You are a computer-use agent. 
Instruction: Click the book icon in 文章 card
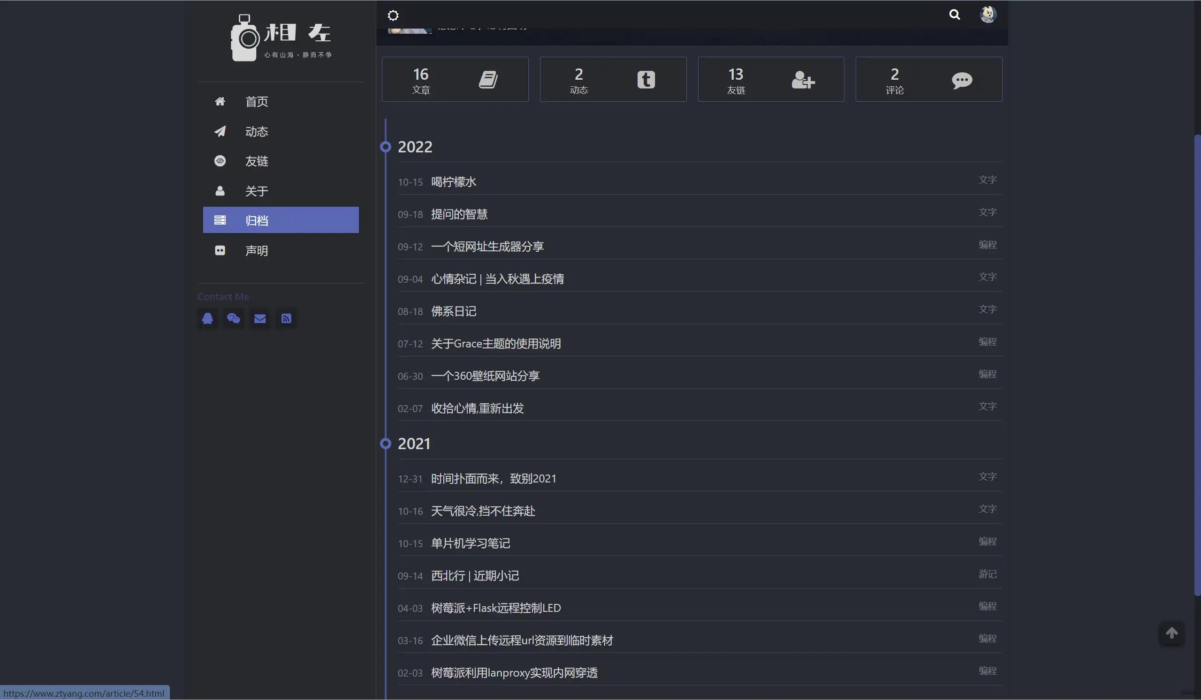488,80
